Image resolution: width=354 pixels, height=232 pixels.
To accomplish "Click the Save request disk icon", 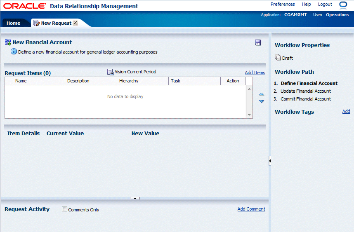I will pos(258,42).
